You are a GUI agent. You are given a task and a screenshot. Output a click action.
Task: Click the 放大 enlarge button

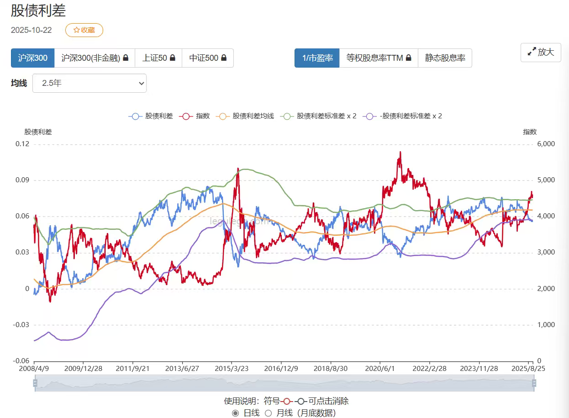coord(541,52)
